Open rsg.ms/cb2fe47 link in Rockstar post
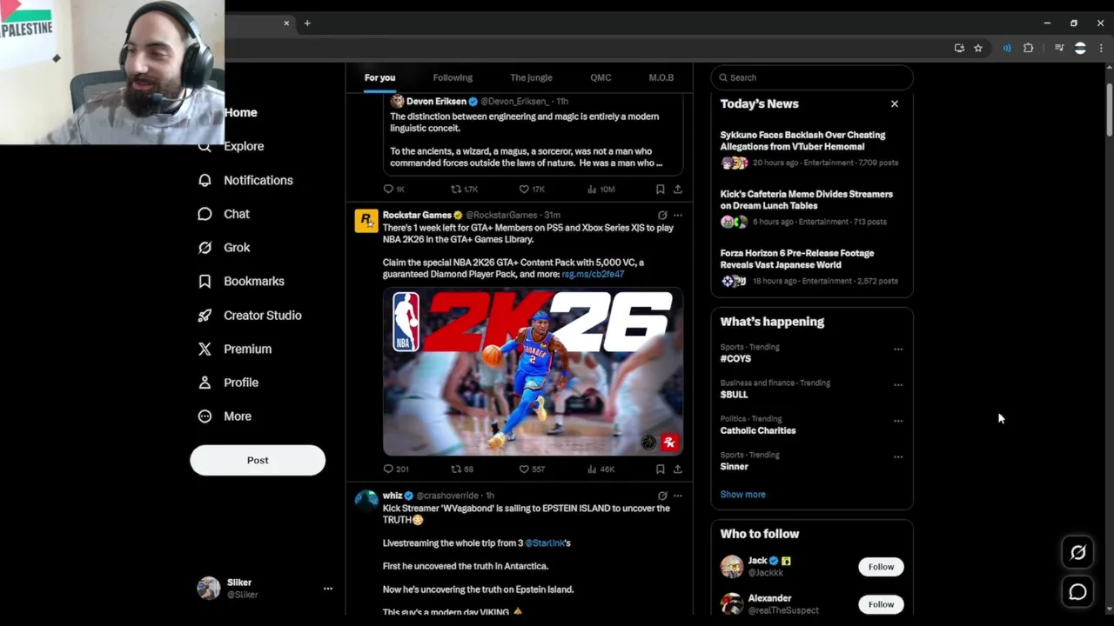Image resolution: width=1114 pixels, height=626 pixels. coord(593,274)
